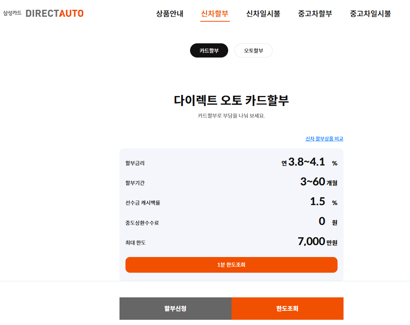Switch to the 오토할부 tab pill
This screenshot has width=410, height=325.
[x=254, y=50]
